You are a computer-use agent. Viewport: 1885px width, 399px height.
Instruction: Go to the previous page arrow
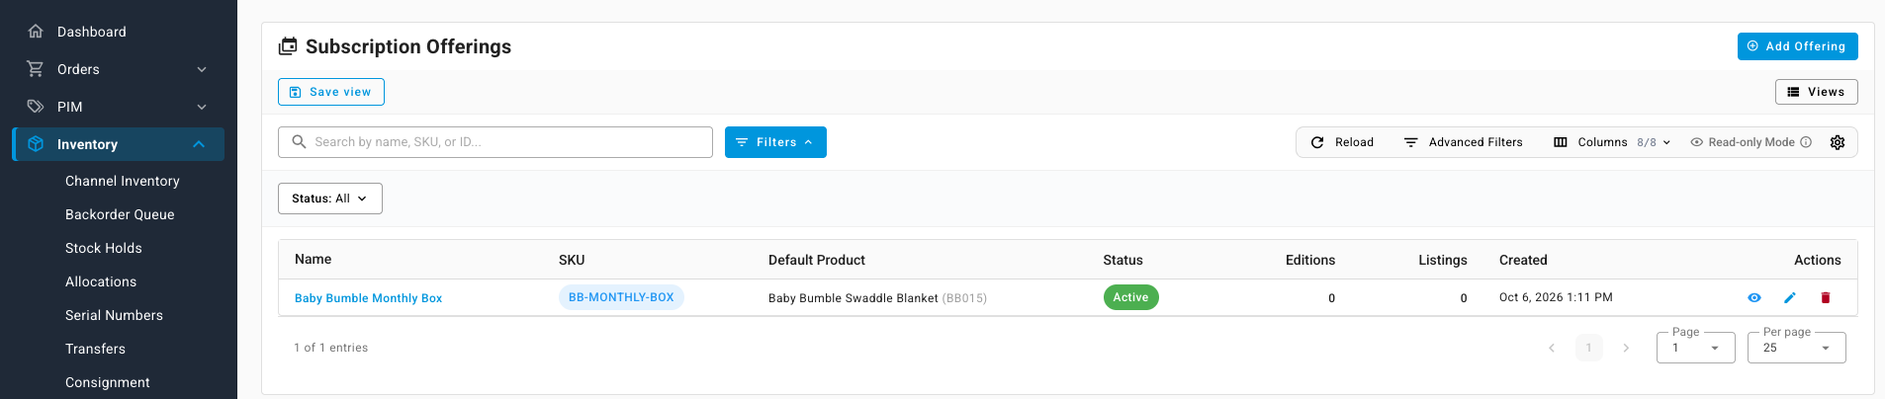tap(1552, 348)
